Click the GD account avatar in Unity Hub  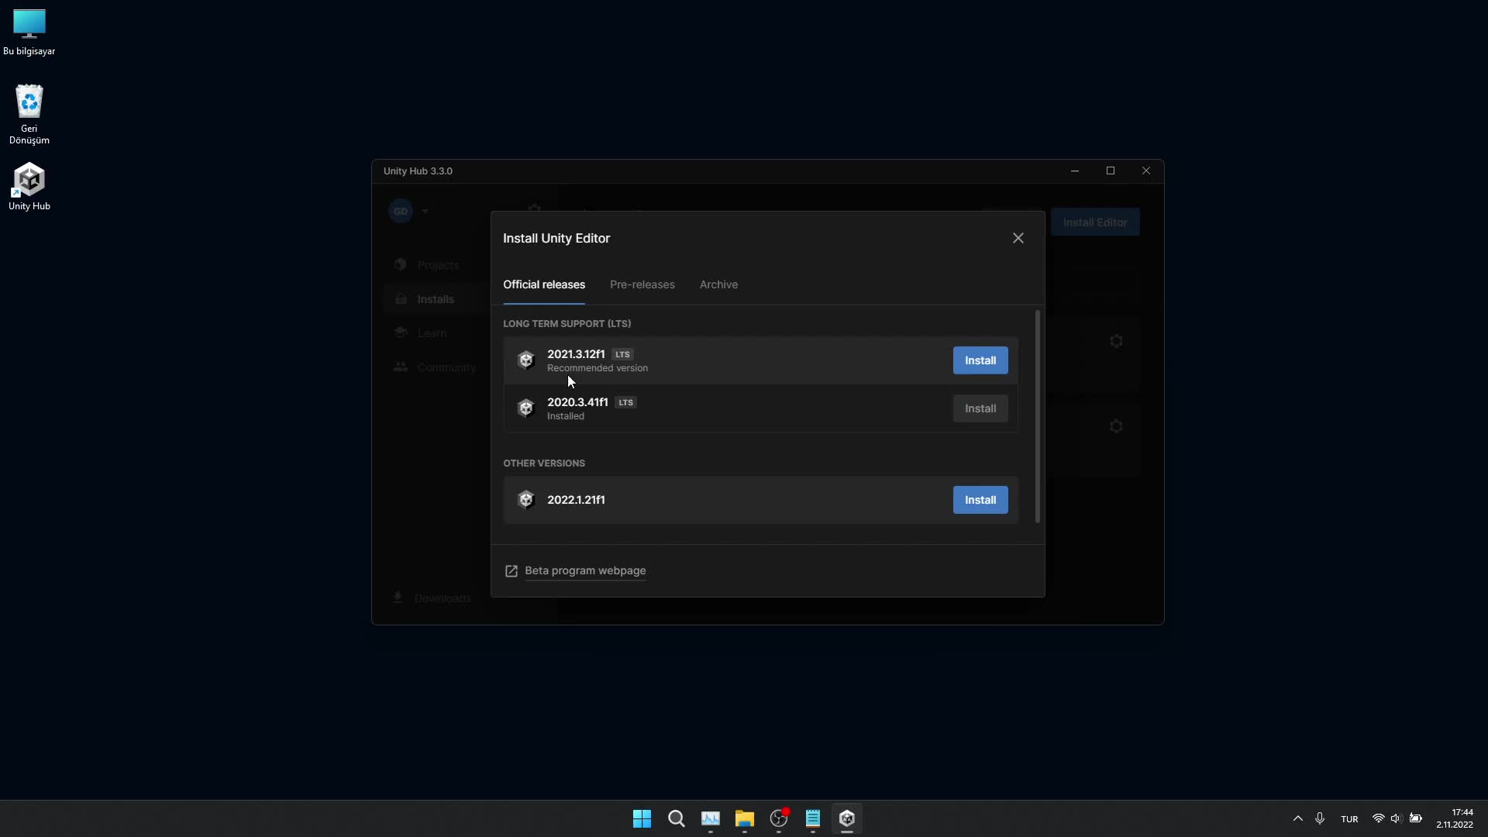click(x=401, y=211)
